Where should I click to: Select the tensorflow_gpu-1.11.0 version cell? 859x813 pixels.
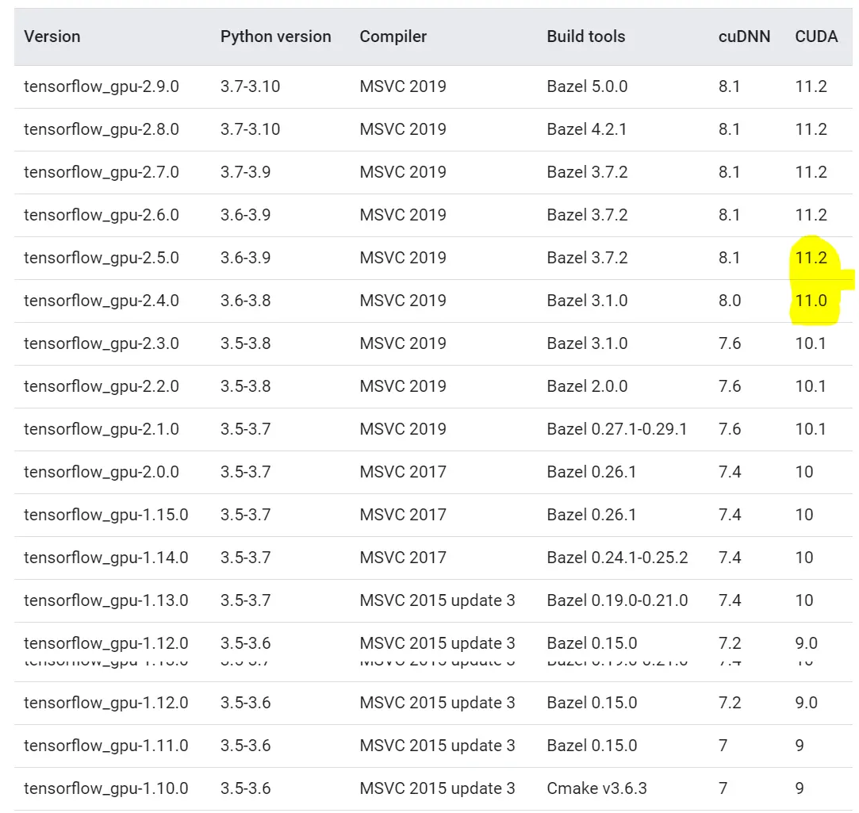[105, 746]
